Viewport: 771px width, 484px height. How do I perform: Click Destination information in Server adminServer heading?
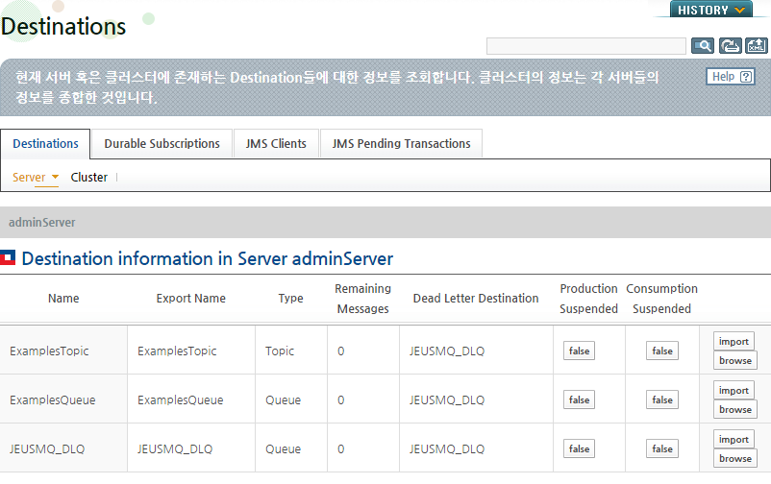tap(207, 258)
